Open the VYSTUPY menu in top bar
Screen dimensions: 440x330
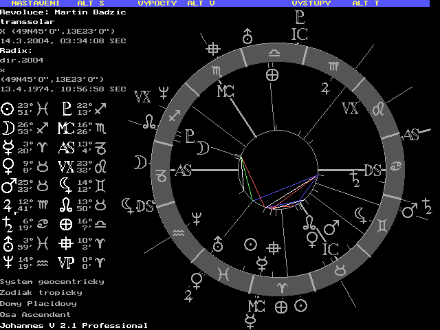click(x=311, y=3)
